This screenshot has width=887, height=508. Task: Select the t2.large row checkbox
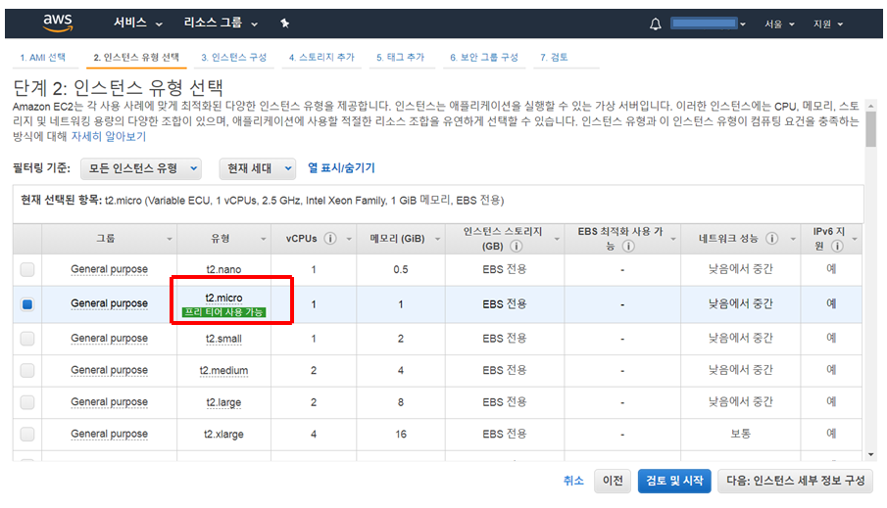tap(27, 401)
